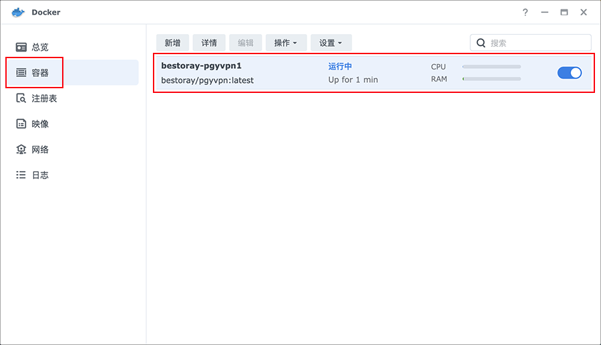Viewport: 601px width, 345px height.
Task: Open the help question mark icon
Action: click(x=525, y=12)
